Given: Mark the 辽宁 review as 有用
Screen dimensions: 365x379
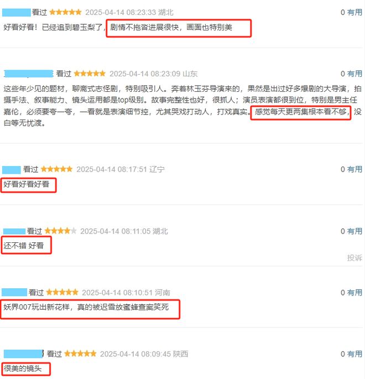Looking at the screenshot, I should [x=354, y=169].
